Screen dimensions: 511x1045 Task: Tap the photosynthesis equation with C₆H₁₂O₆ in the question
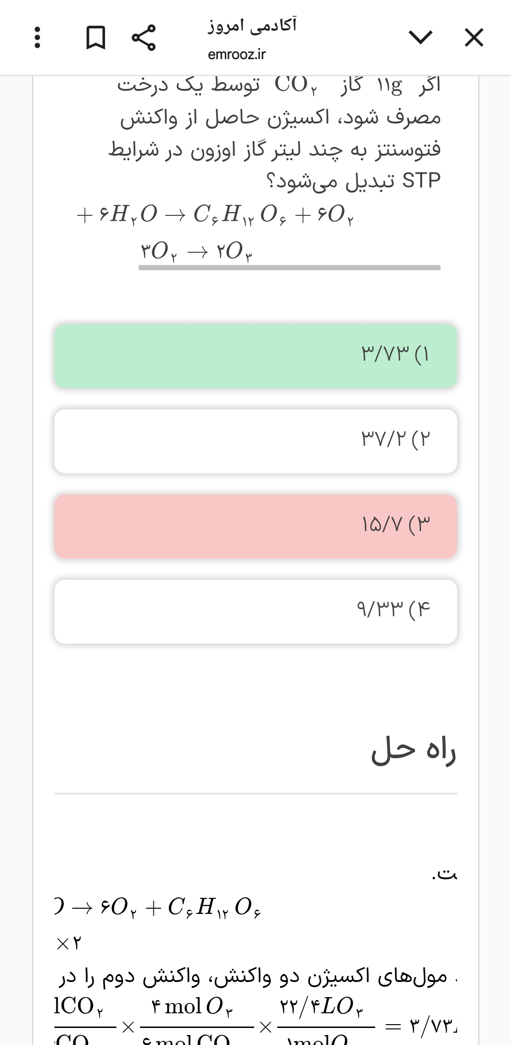point(215,215)
